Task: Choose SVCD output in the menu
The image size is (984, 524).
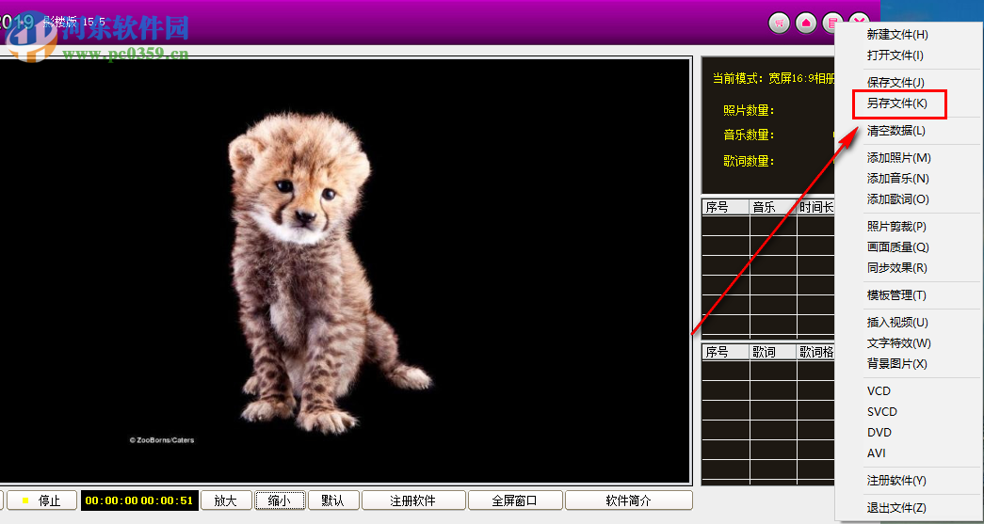Action: [882, 412]
